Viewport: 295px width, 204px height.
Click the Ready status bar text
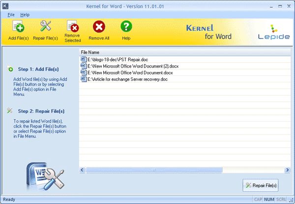click(x=9, y=199)
